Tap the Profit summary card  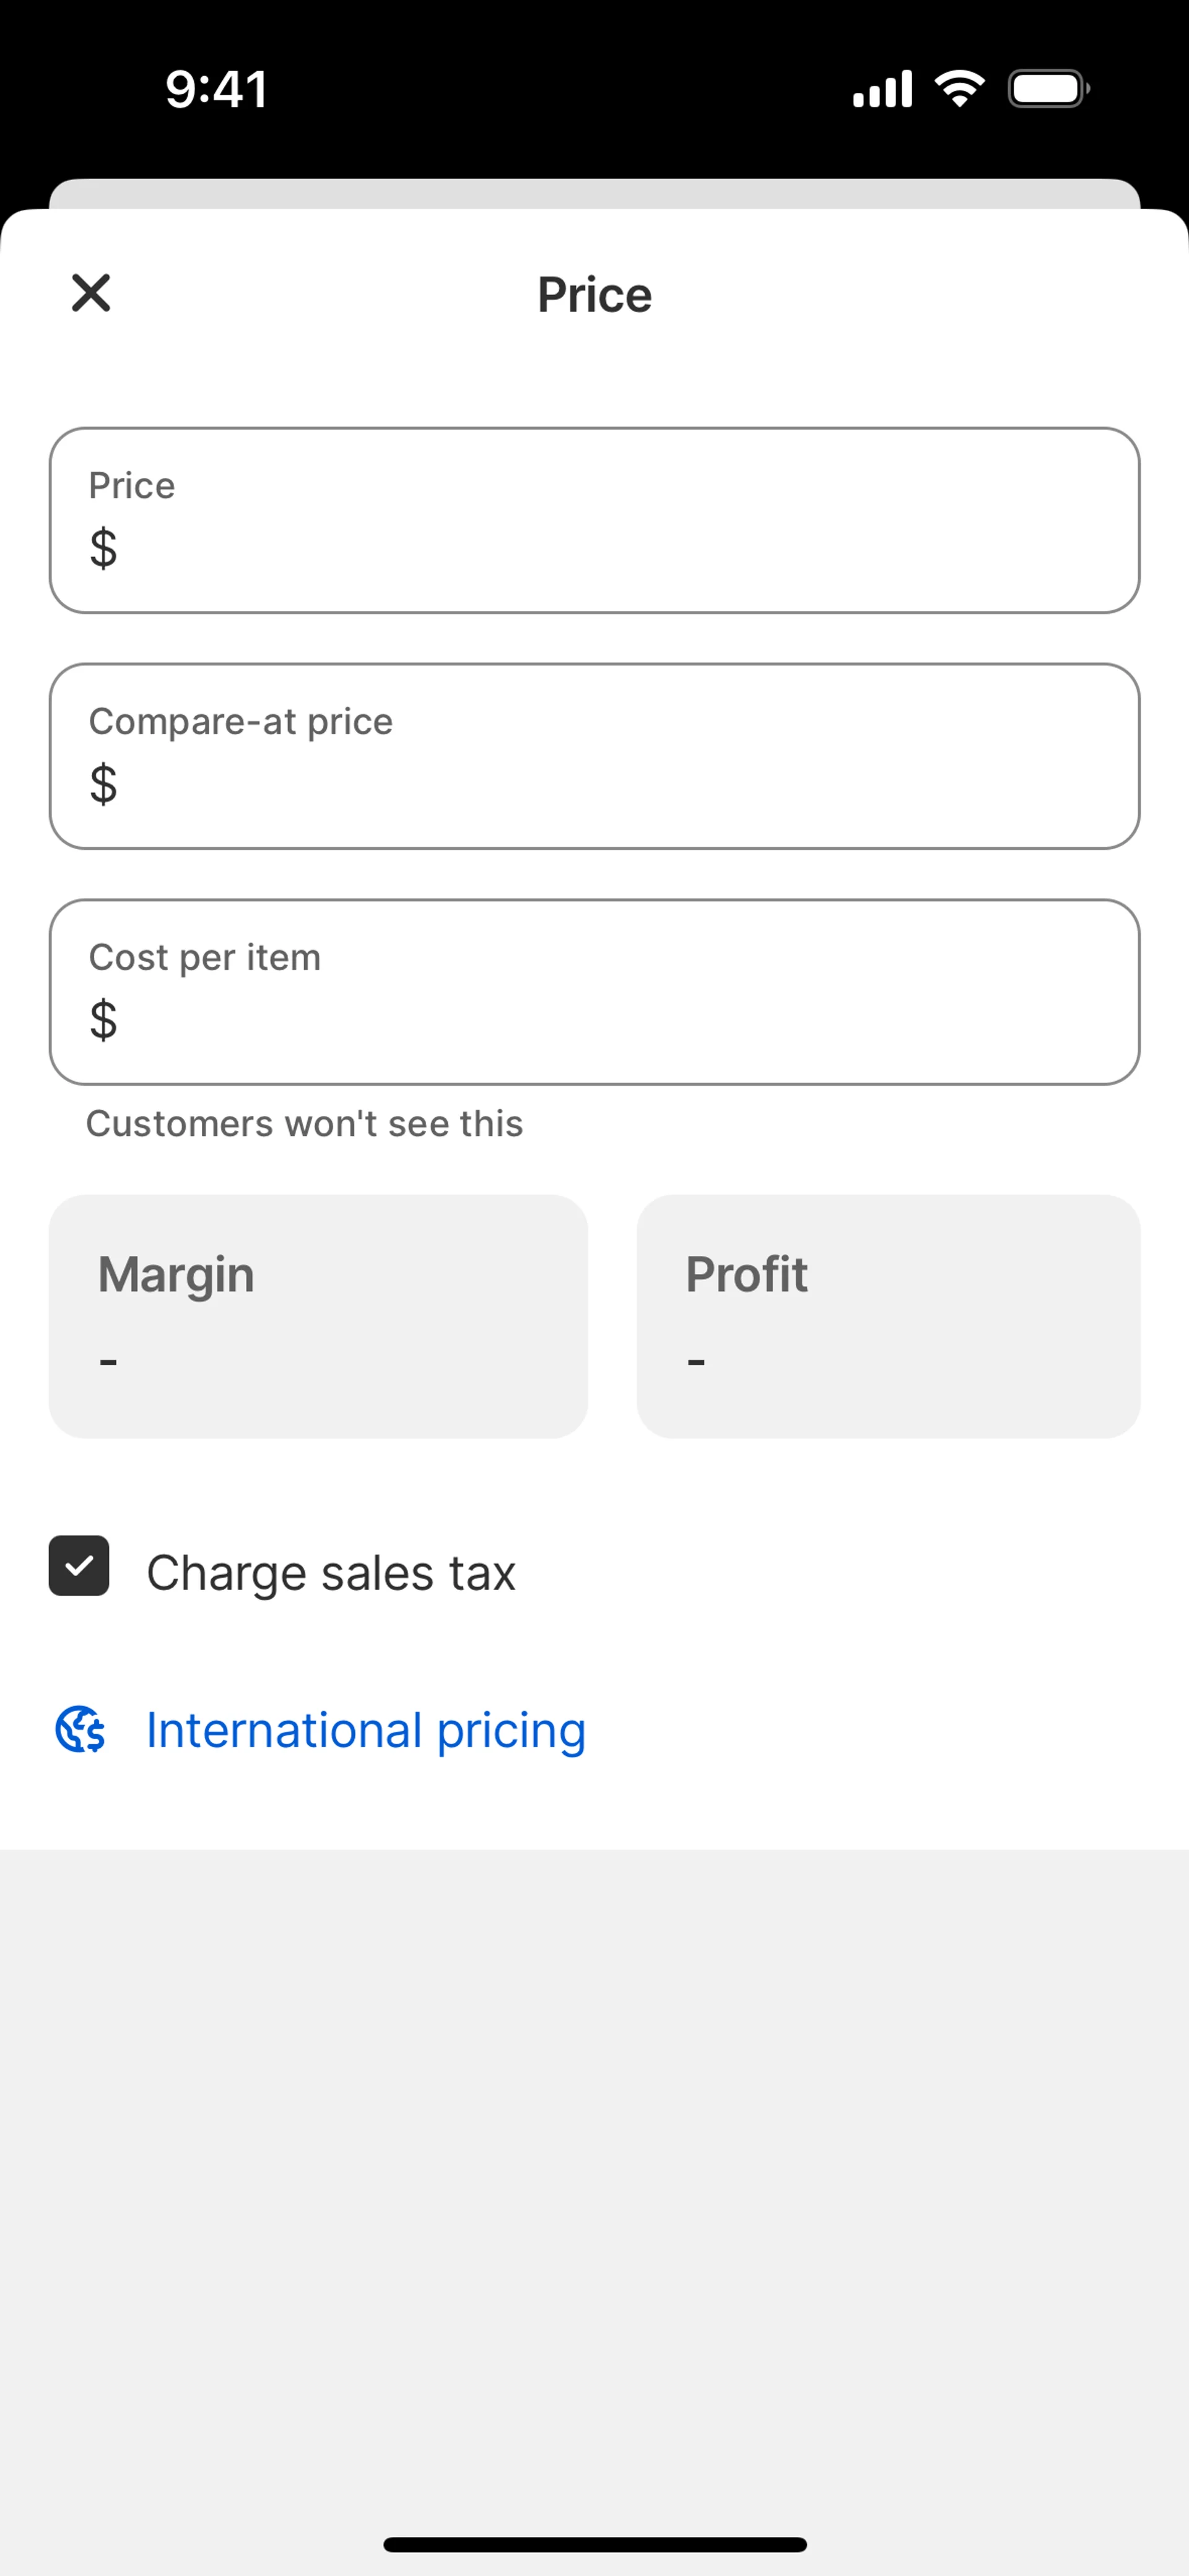coord(888,1316)
